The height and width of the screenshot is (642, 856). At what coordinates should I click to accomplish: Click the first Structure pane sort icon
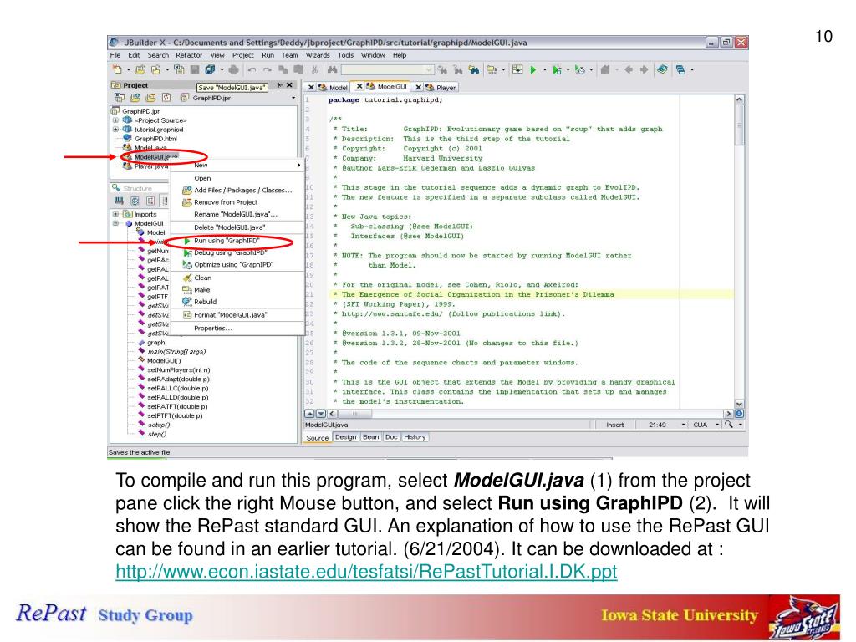click(x=119, y=201)
